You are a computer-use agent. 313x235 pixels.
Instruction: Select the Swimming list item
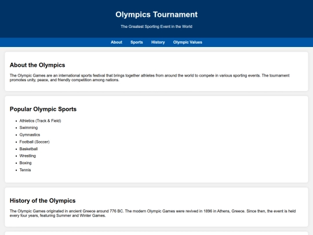[x=28, y=128]
